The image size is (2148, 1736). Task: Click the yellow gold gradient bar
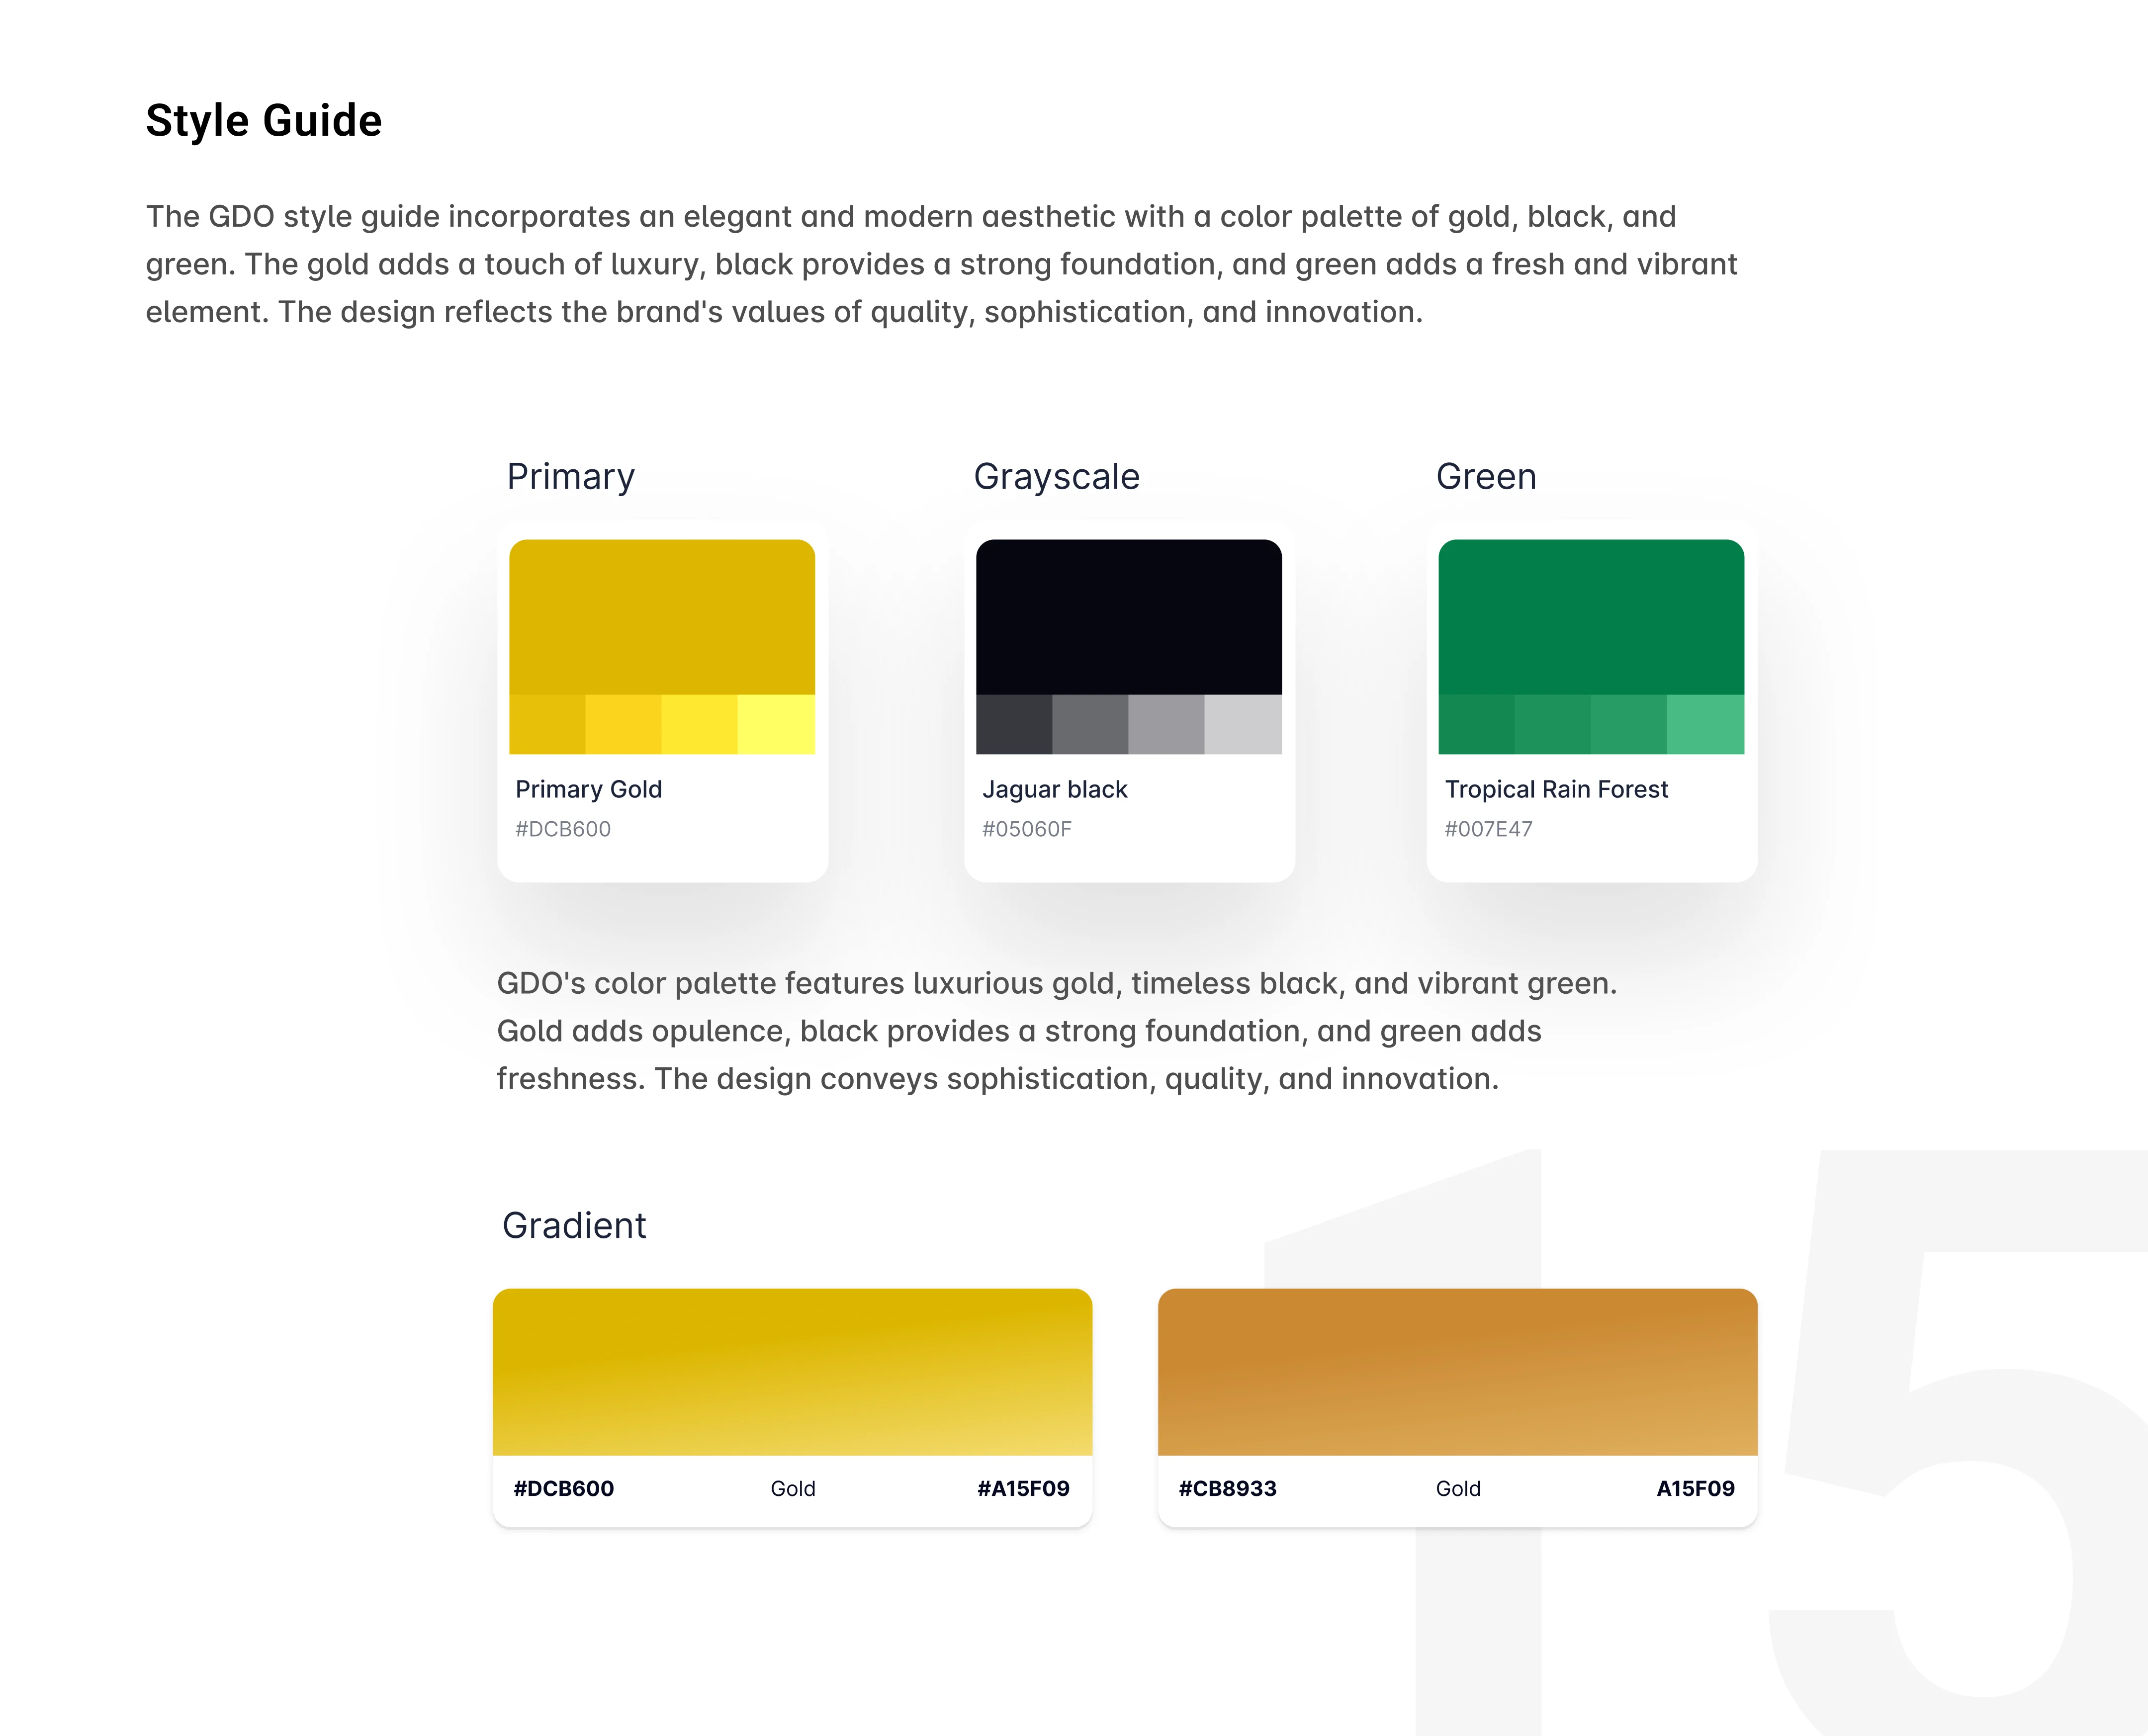click(792, 1372)
